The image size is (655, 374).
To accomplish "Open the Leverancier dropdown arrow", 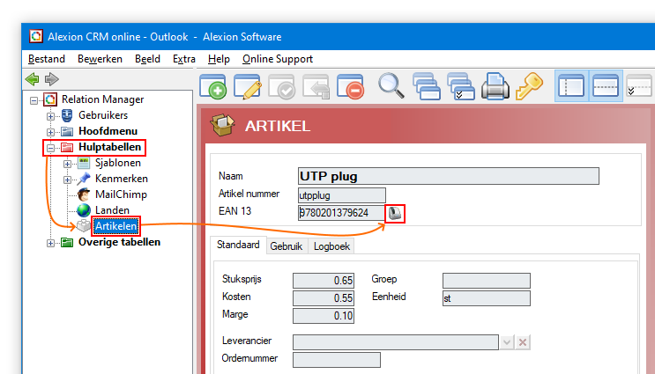I will pos(507,342).
